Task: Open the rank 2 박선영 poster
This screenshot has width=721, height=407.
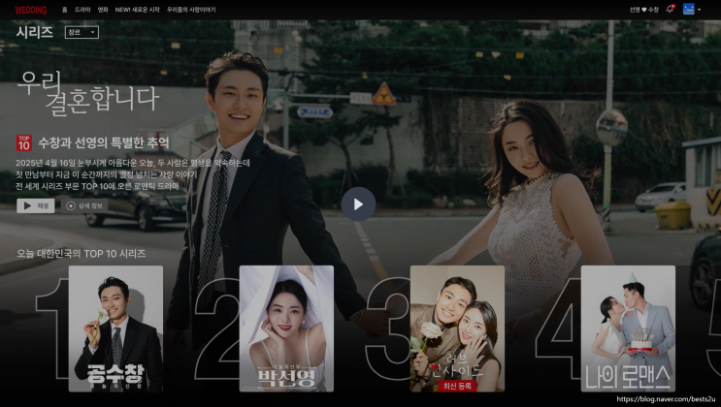Action: pos(286,329)
